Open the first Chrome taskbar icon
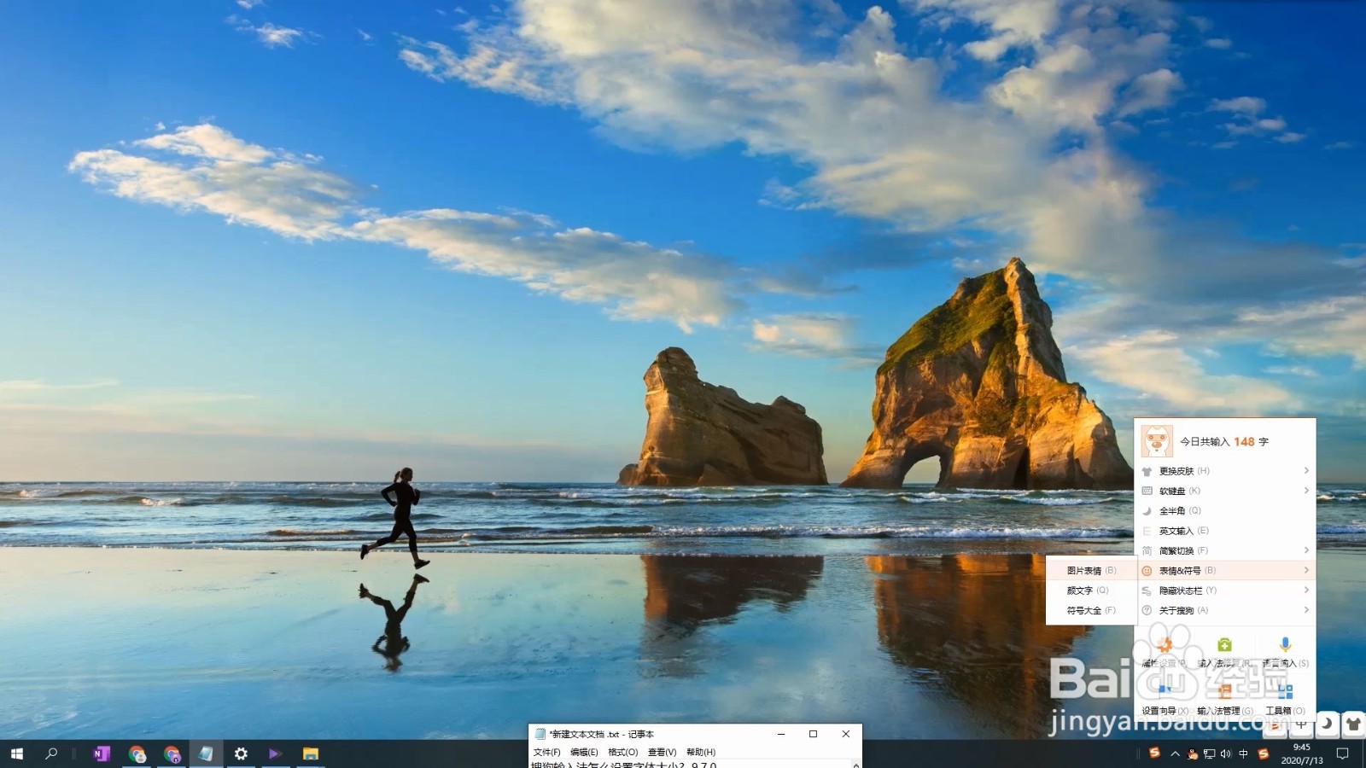1366x768 pixels. [x=137, y=753]
